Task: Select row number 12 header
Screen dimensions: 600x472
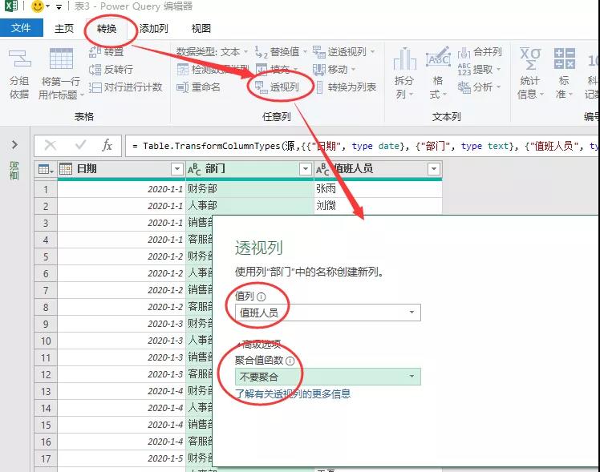Action: pyautogui.click(x=46, y=374)
